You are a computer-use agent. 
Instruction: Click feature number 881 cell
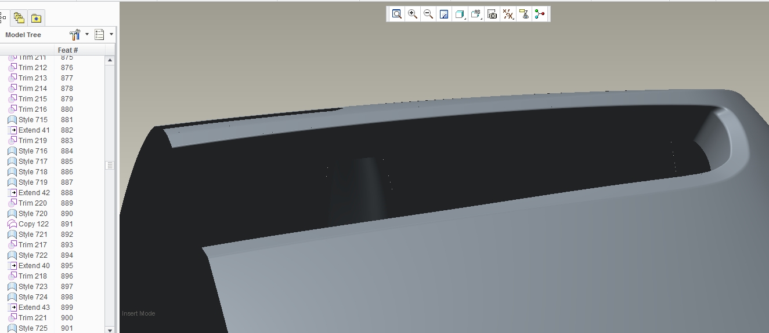coord(67,120)
